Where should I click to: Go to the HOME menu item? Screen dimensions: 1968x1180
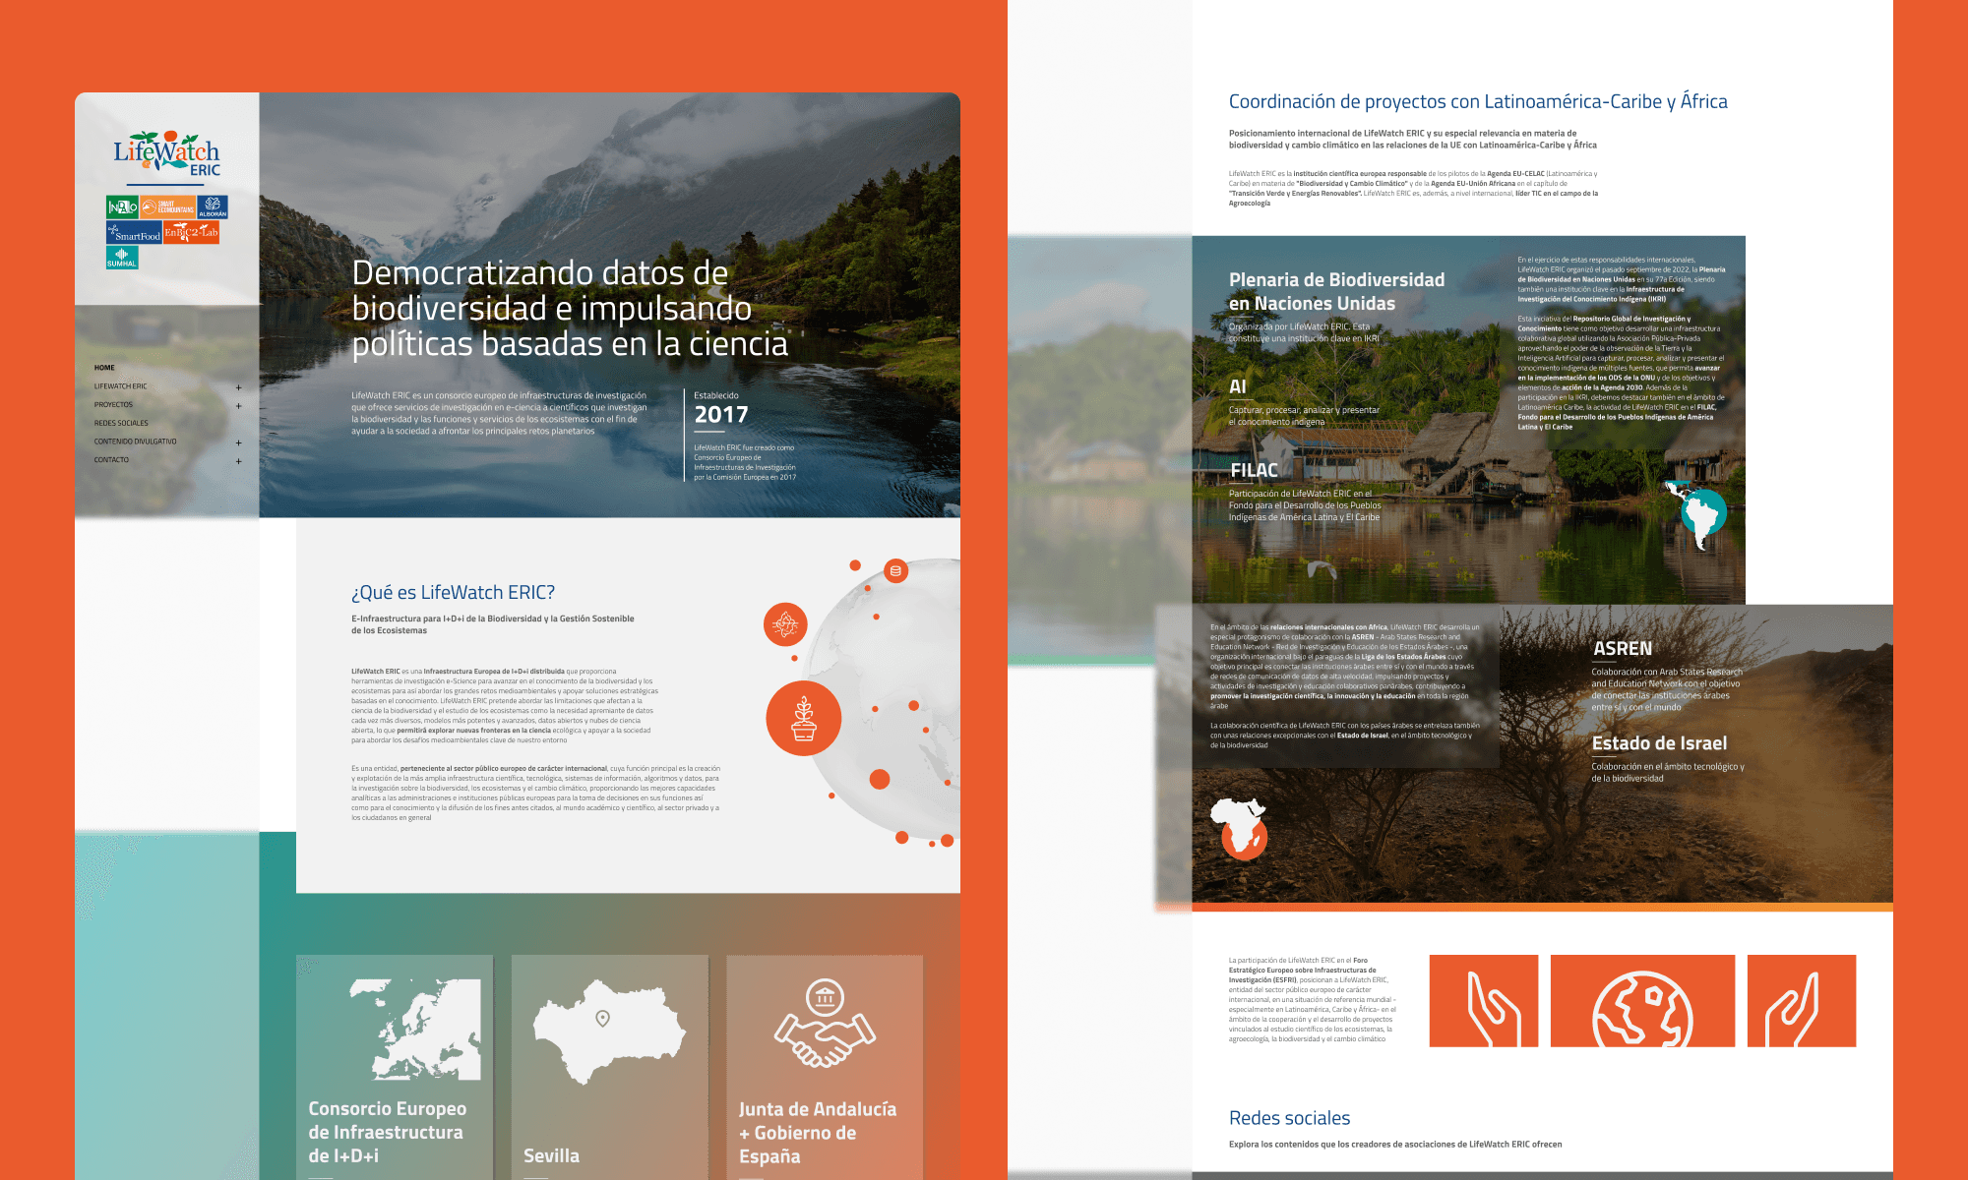104,368
